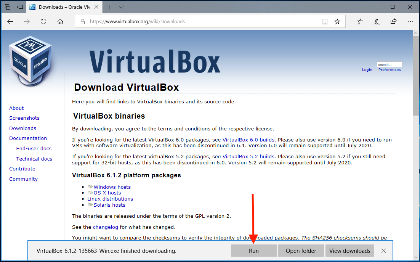420x262 pixels.
Task: Click Open folder button
Action: (301, 251)
